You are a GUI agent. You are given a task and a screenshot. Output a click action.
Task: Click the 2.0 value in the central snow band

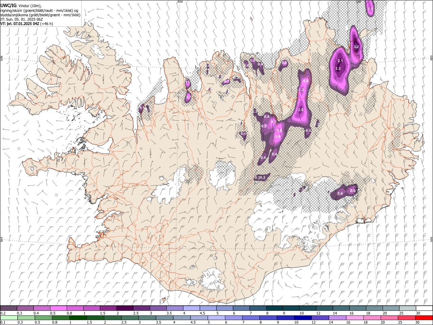pos(300,110)
